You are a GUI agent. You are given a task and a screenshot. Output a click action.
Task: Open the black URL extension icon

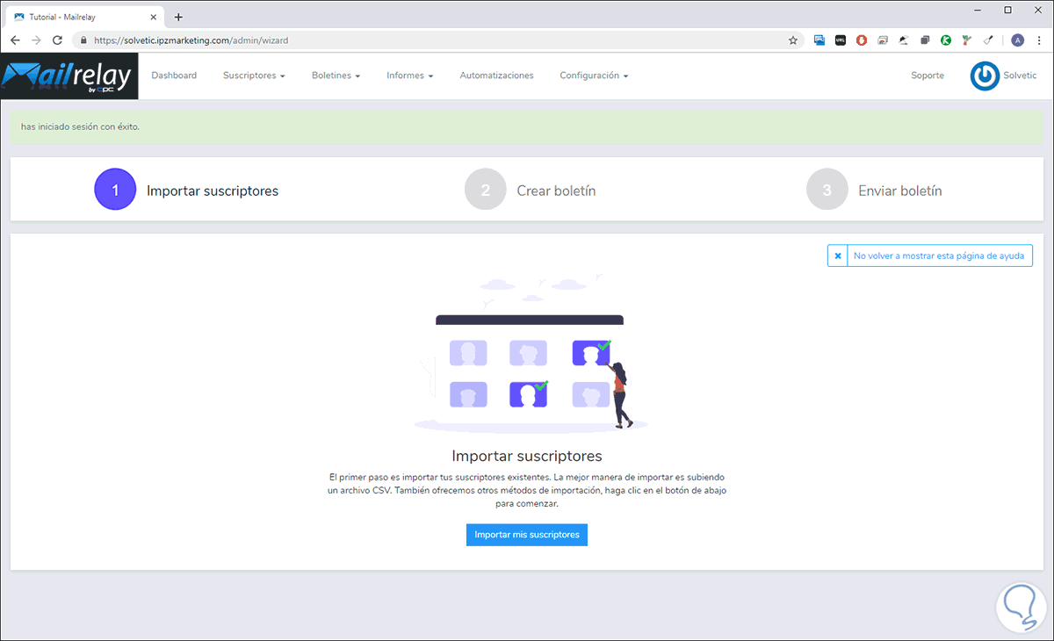[841, 40]
